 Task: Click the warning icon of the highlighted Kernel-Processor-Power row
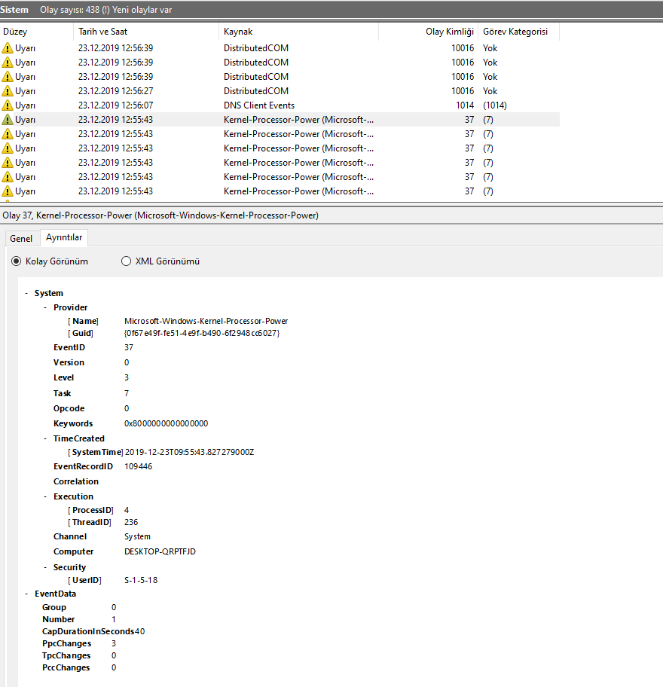[8, 120]
